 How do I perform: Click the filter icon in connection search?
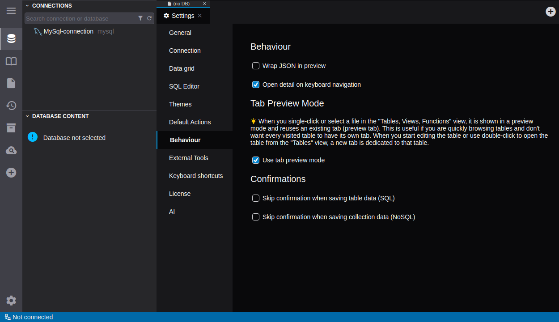(140, 18)
